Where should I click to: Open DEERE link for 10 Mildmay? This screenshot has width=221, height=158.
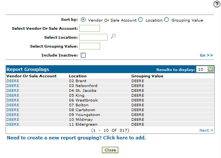click(x=13, y=120)
